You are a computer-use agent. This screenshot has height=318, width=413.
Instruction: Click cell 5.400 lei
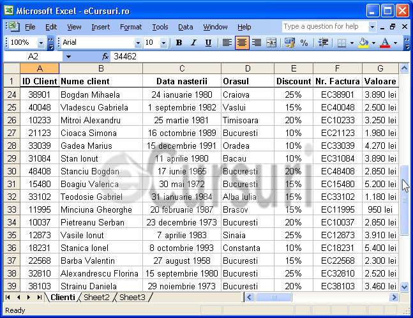point(380,248)
